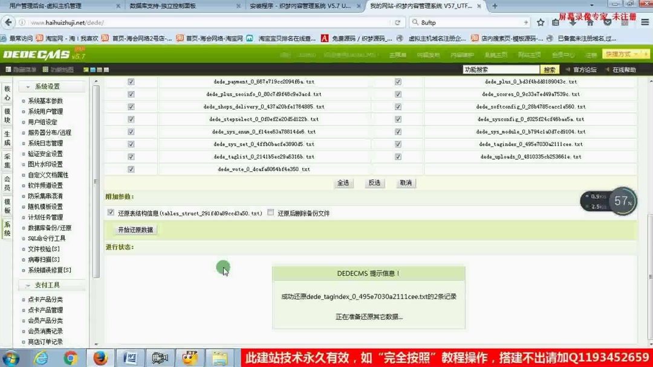Click the bookmark star icon in the address bar
Screen dimensions: 653x367
(540, 22)
